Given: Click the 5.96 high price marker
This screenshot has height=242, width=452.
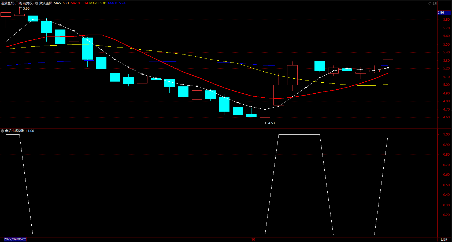Looking at the screenshot, I should click(x=26, y=9).
